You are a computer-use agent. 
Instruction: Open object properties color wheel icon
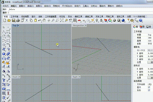click(x=110, y=20)
